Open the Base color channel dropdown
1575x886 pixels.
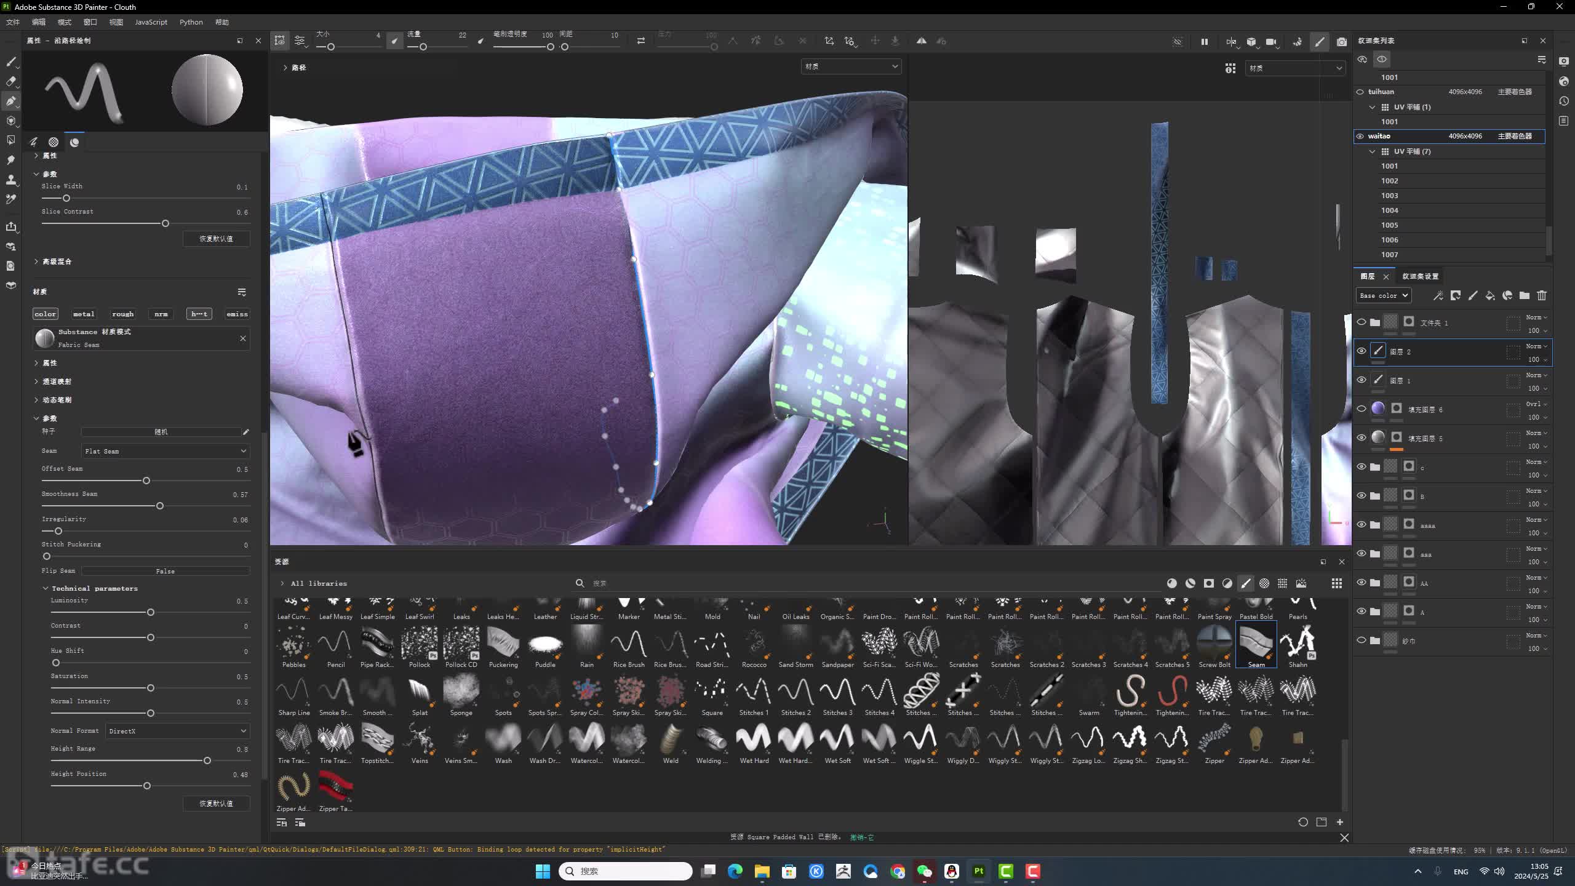pyautogui.click(x=1384, y=296)
